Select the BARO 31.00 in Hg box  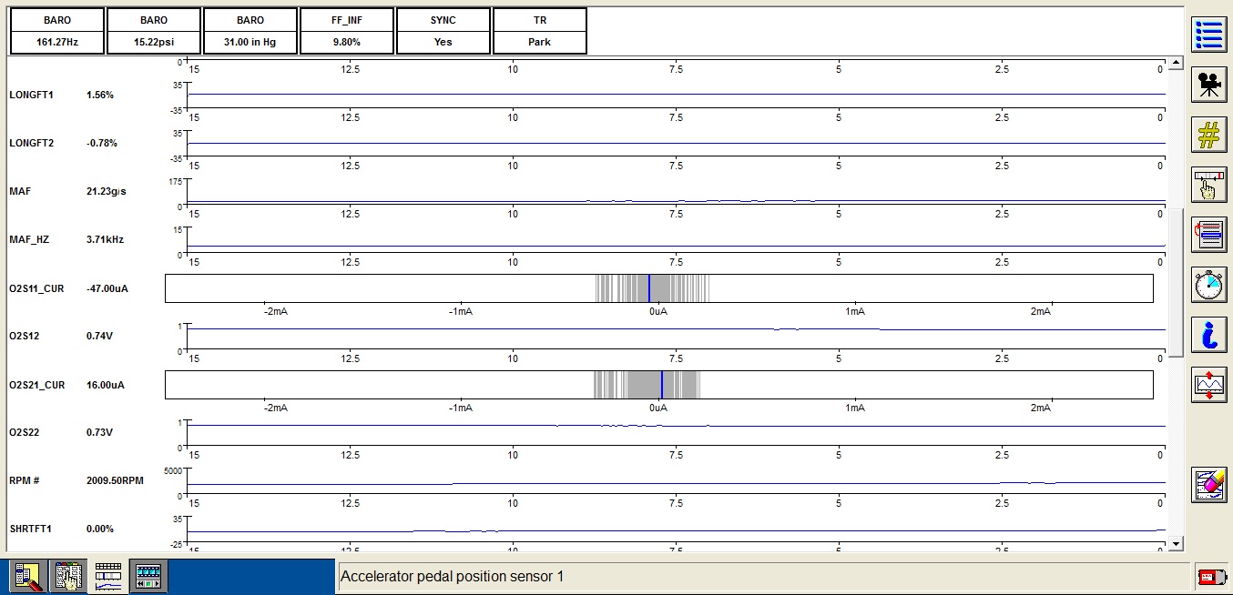tap(250, 31)
